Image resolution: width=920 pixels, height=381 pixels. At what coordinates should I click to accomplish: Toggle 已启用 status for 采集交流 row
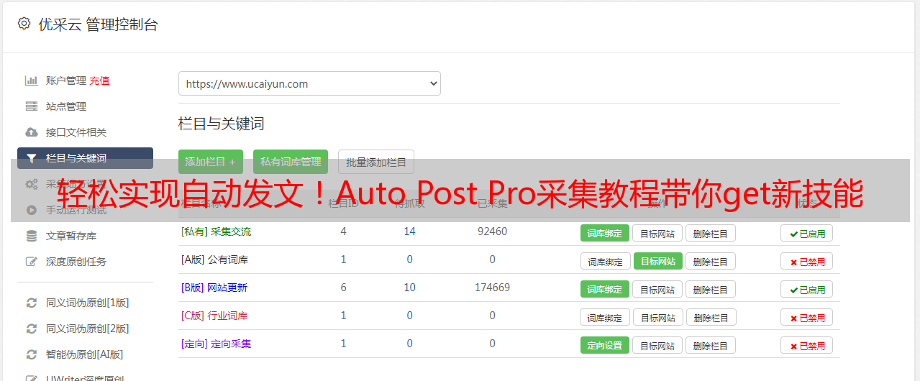tap(806, 233)
